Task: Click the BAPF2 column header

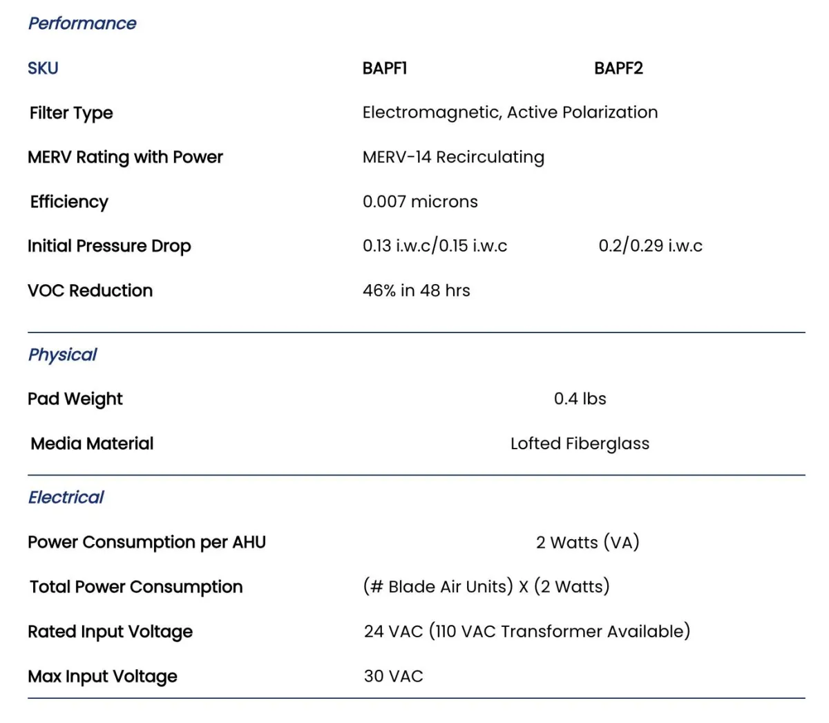Action: [618, 68]
